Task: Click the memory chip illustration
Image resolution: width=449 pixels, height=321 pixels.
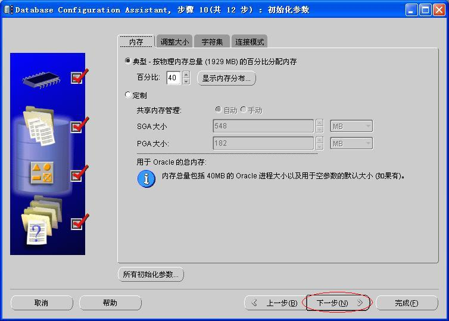Action: coord(42,80)
